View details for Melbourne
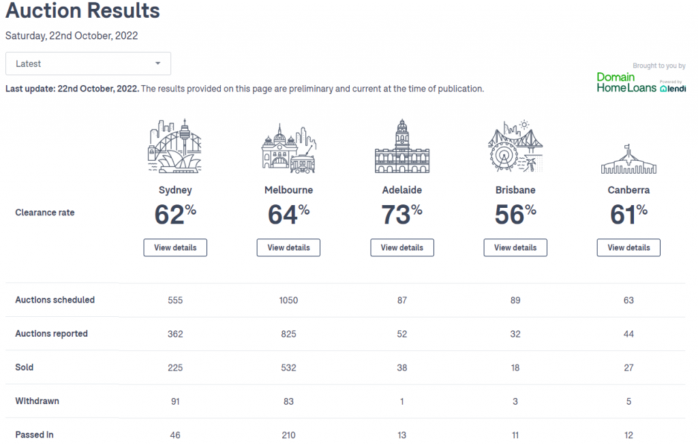The height and width of the screenshot is (445, 698). pos(288,247)
